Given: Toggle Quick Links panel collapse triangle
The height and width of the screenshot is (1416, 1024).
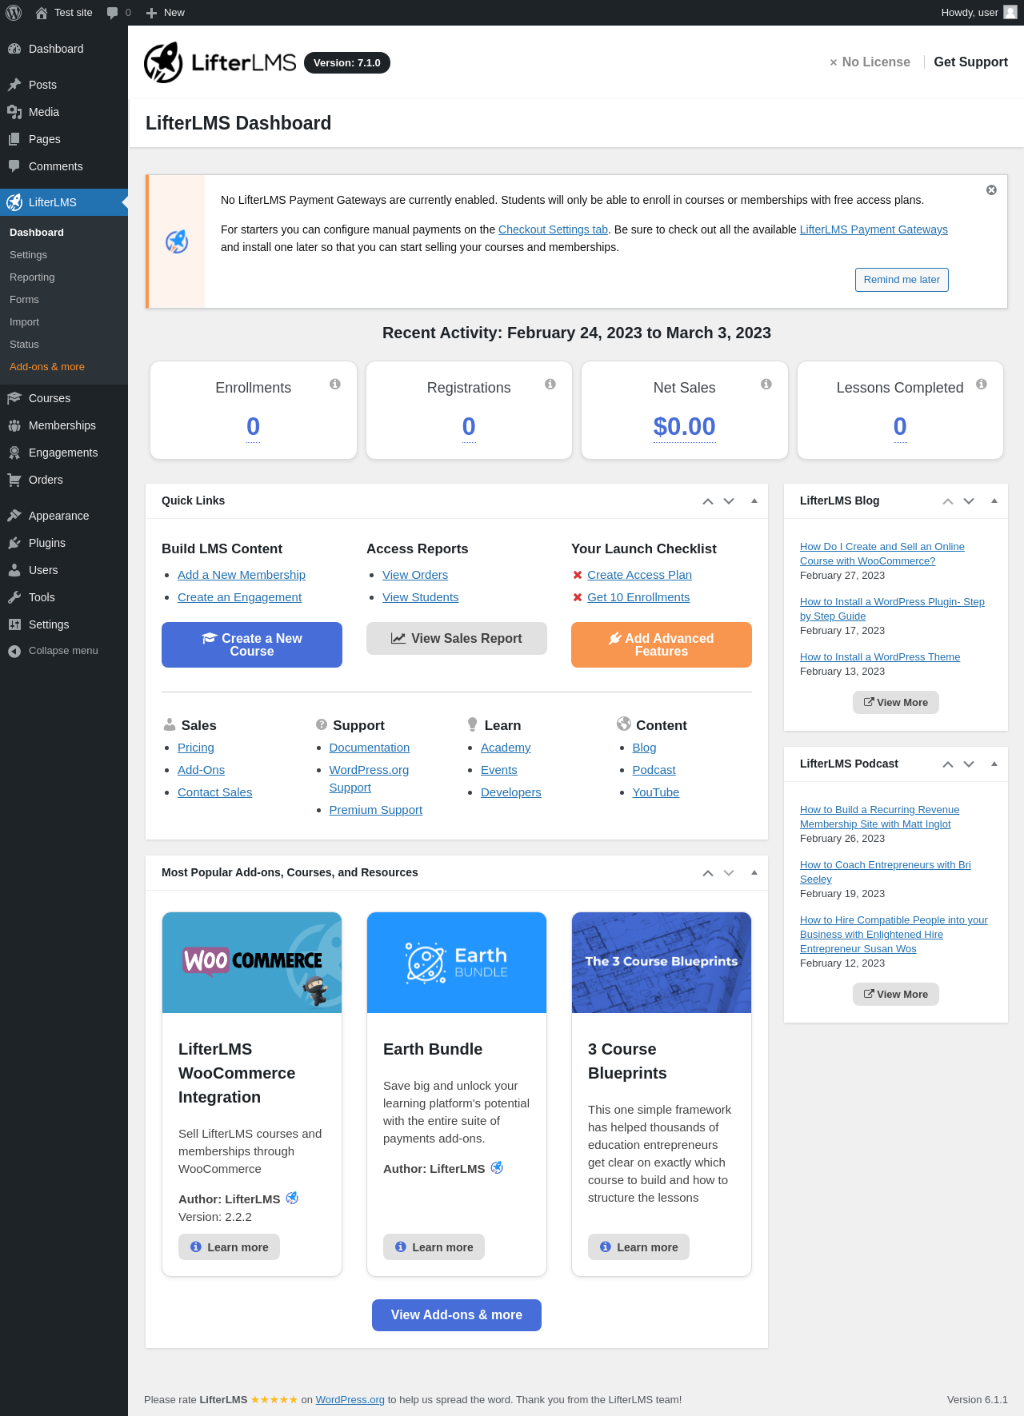Looking at the screenshot, I should [x=754, y=501].
